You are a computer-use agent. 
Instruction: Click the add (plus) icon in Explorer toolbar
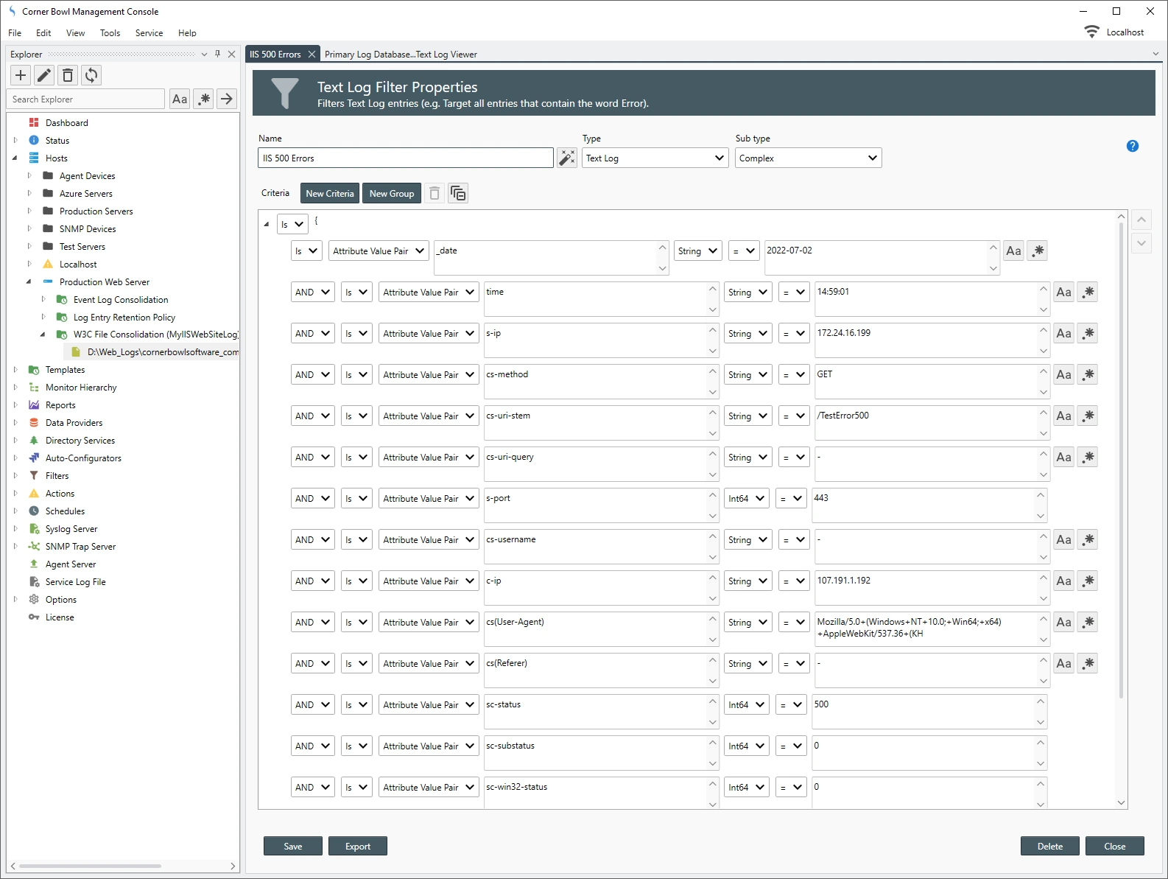point(21,75)
